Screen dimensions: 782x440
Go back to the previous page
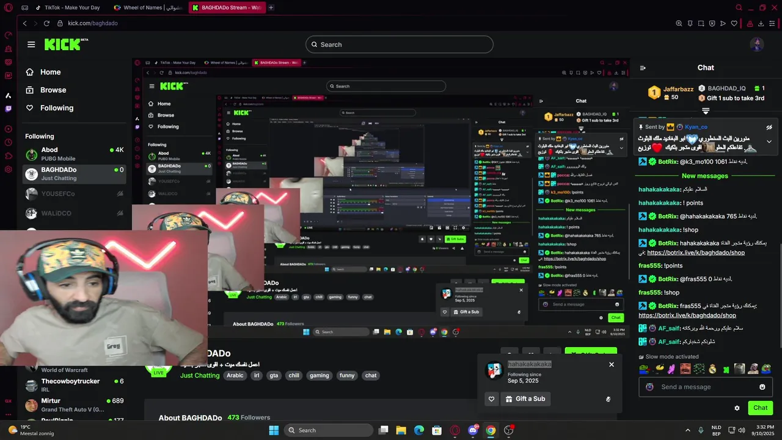coord(24,23)
